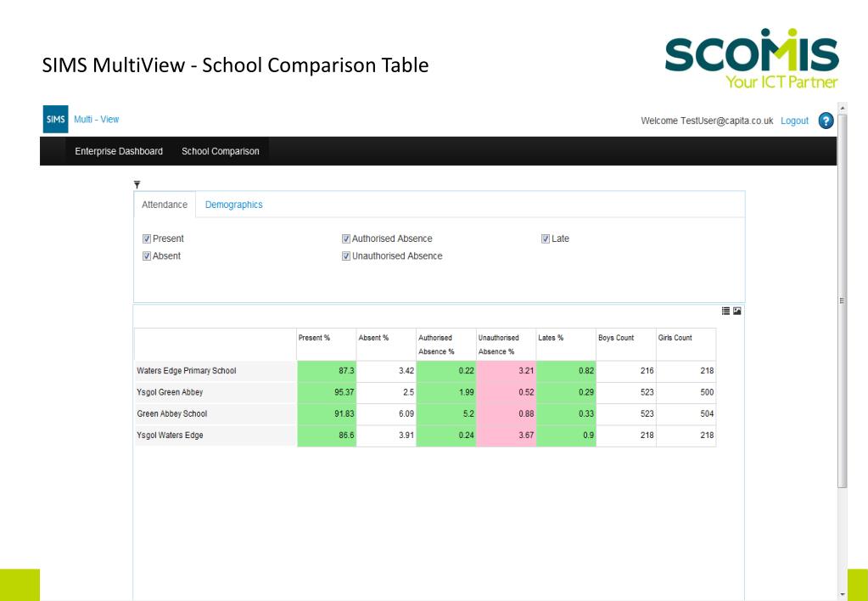Click the filter funnel icon above tabs
The height and width of the screenshot is (601, 868).
[137, 184]
